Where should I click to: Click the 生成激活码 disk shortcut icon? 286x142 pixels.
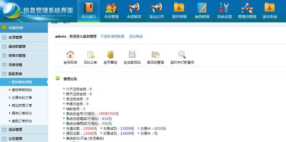click(x=132, y=54)
